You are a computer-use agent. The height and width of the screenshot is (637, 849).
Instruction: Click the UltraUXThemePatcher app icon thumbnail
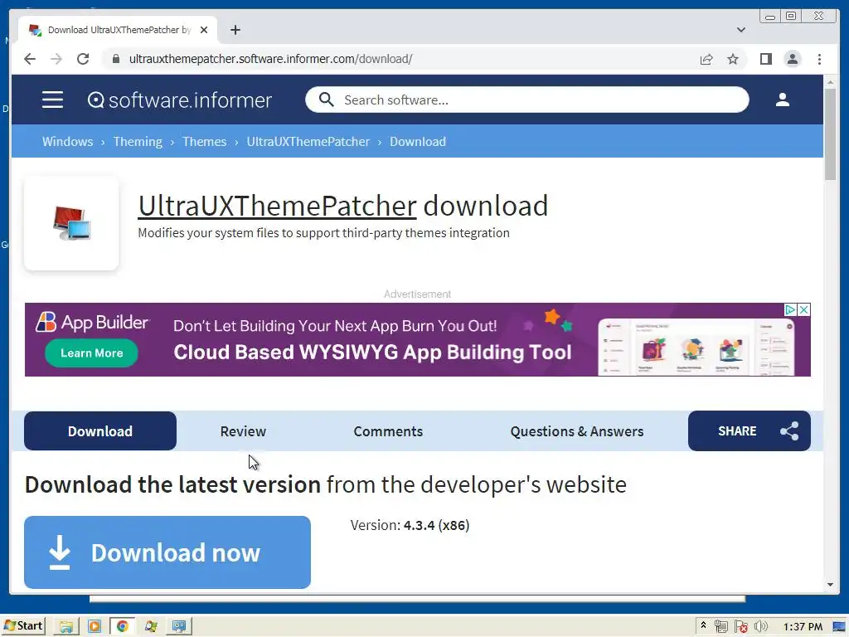click(x=71, y=223)
